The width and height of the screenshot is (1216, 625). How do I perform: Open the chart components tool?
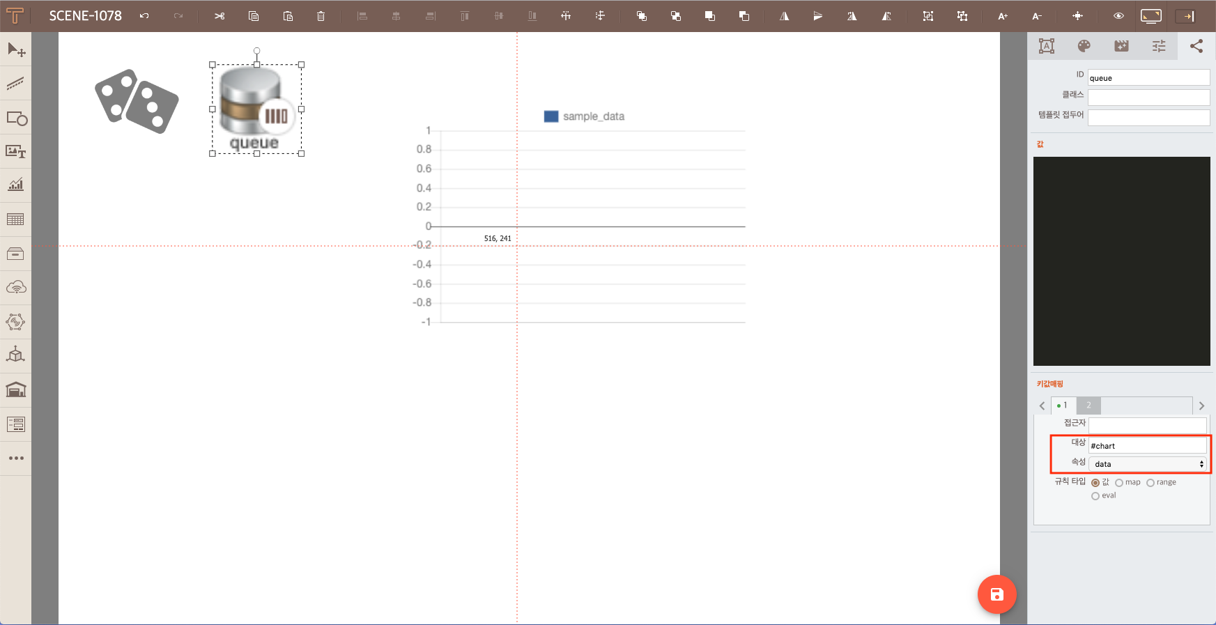(x=15, y=185)
